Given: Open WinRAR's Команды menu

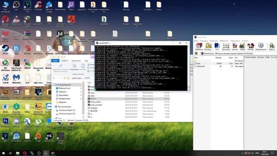Looking at the screenshot, I should tap(204, 41).
